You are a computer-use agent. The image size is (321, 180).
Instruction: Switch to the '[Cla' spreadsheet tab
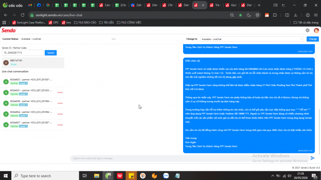point(120,5)
